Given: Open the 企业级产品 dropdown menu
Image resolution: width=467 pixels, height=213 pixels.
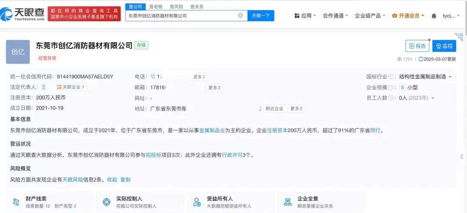Looking at the screenshot, I should (x=370, y=16).
